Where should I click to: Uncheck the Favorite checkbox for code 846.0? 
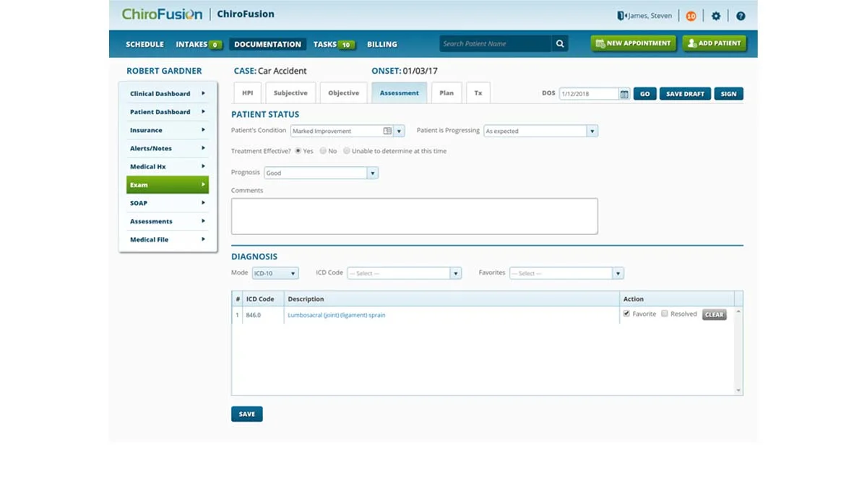click(x=626, y=314)
